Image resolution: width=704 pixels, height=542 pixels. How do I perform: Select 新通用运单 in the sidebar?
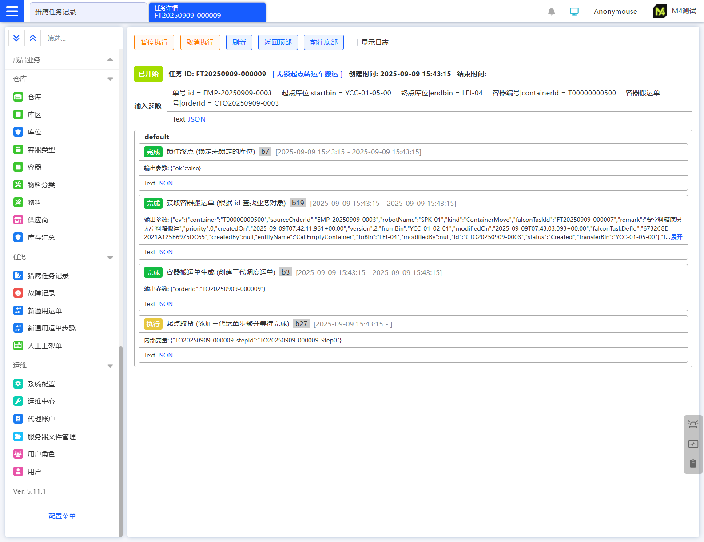coord(44,311)
